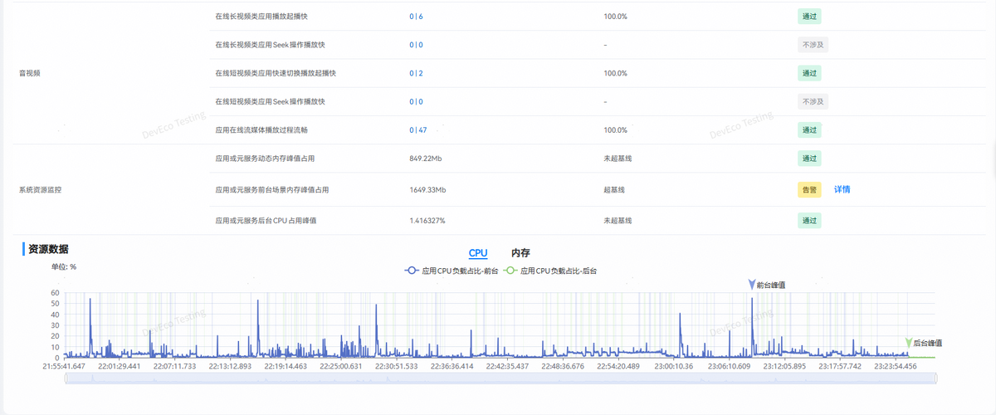Click the 0|2 result for 短视频快速切换
This screenshot has width=996, height=415.
click(416, 73)
